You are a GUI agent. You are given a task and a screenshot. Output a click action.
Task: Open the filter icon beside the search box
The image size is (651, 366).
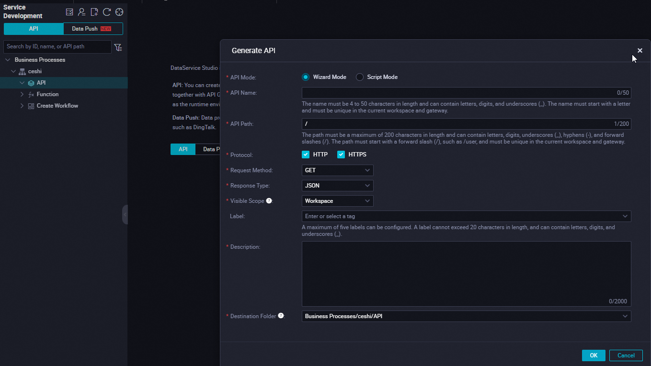tap(118, 46)
